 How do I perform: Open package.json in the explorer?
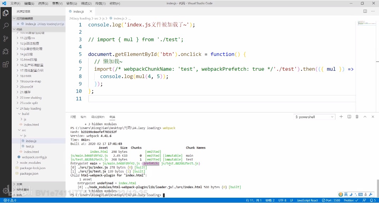click(29, 174)
